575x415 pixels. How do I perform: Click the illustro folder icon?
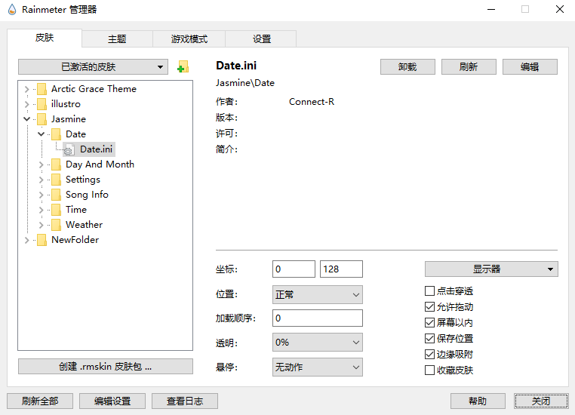point(42,104)
